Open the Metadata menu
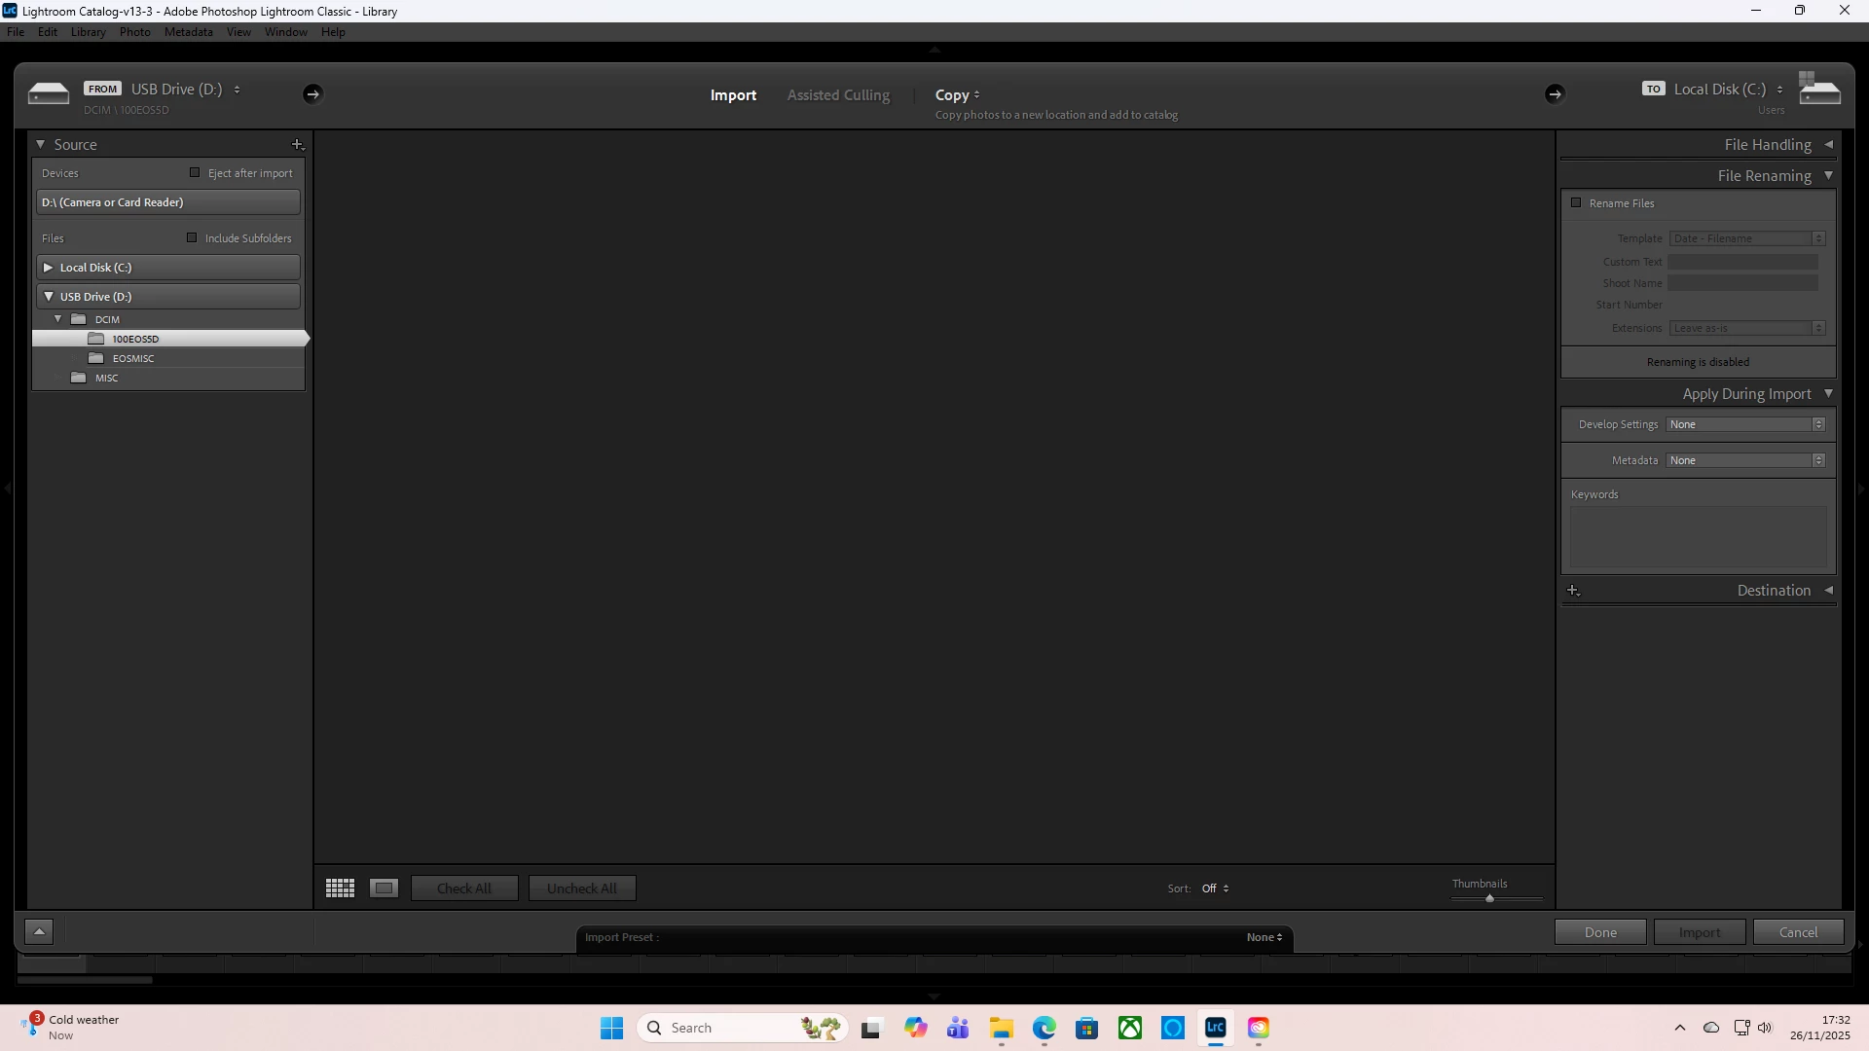The width and height of the screenshot is (1869, 1051). point(189,32)
